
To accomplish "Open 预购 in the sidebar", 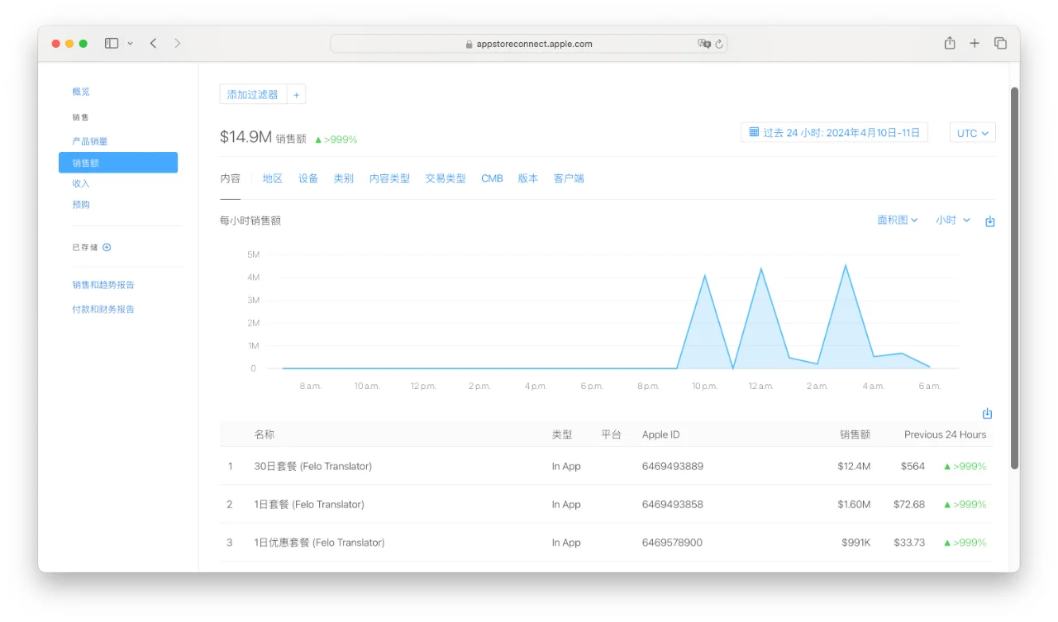I will (x=81, y=204).
